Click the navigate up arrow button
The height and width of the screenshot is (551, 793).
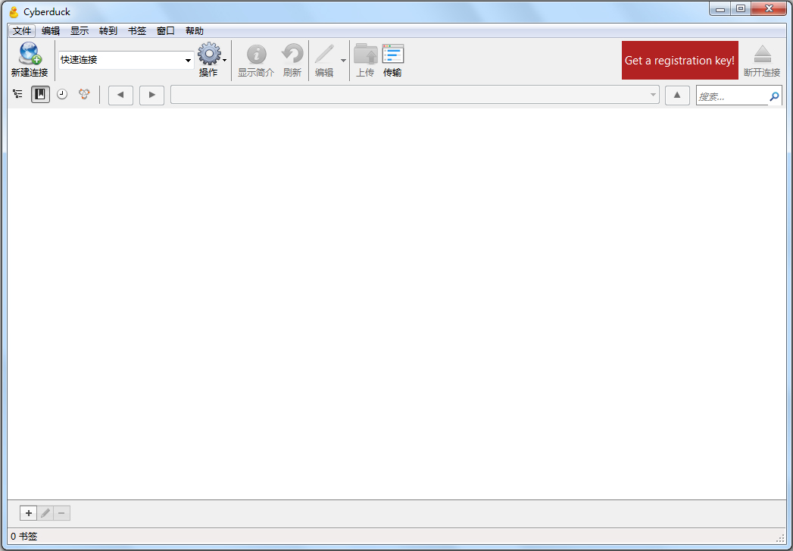676,95
